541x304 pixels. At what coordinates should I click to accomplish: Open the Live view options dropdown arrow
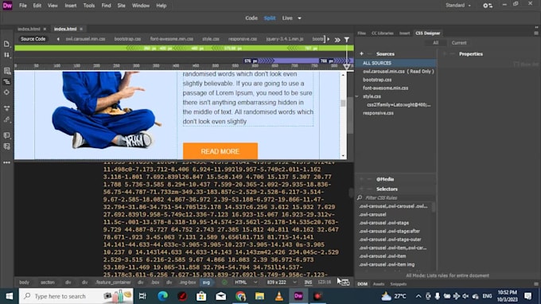tap(299, 18)
